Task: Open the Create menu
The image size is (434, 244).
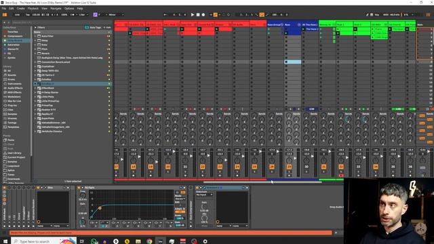Action: (21, 9)
